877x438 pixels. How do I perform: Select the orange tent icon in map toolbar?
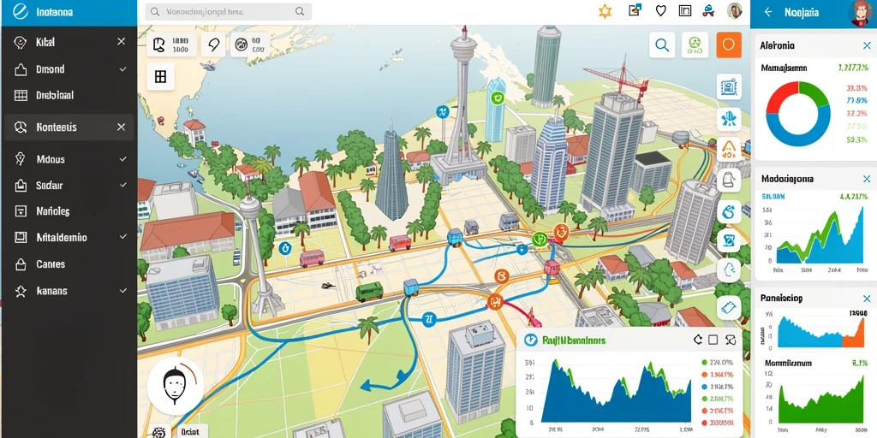[729, 149]
